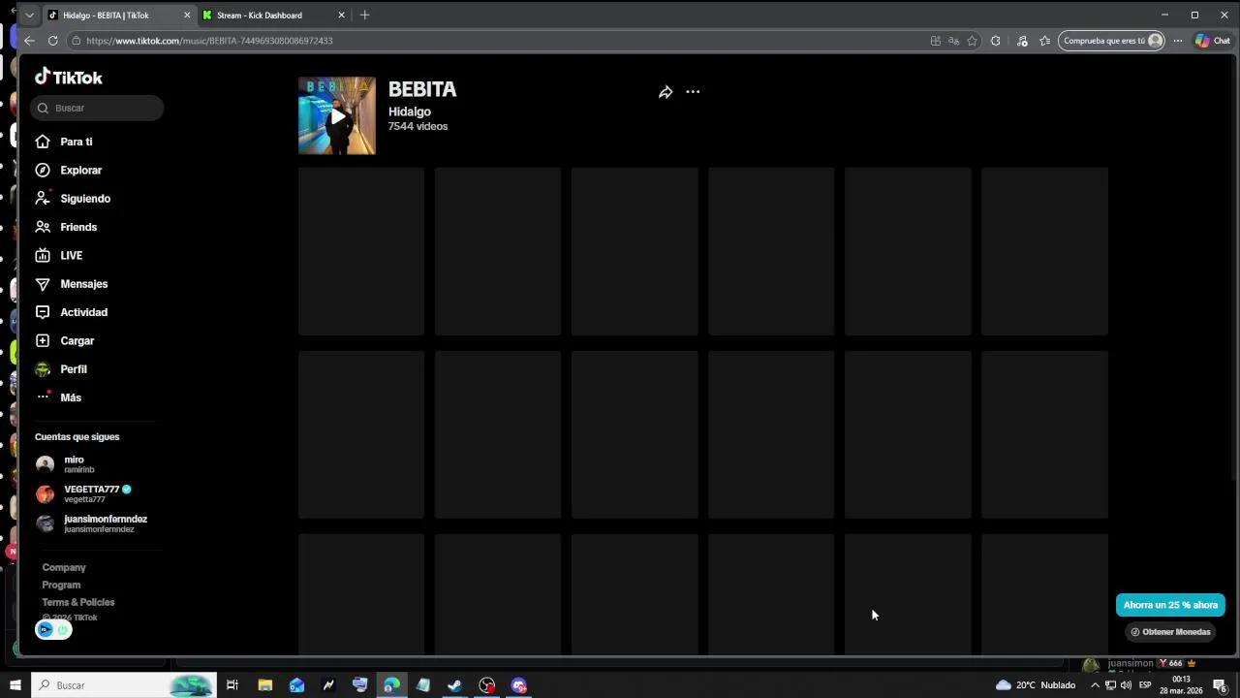Click Comprueba que eres tú profile button
Image resolution: width=1240 pixels, height=698 pixels.
point(1111,41)
